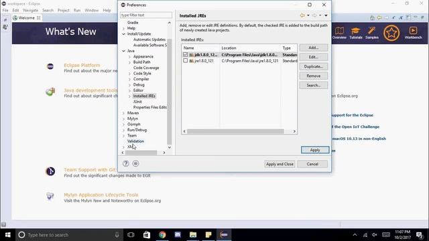Screen dimensions: 429x241
Task: Click the Apply button
Action: point(315,150)
